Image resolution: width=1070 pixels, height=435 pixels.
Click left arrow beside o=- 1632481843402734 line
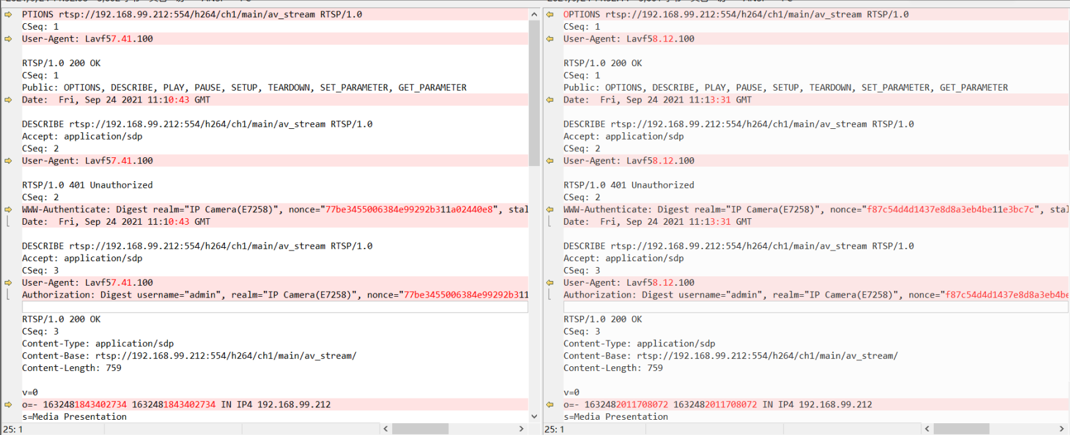(x=8, y=405)
